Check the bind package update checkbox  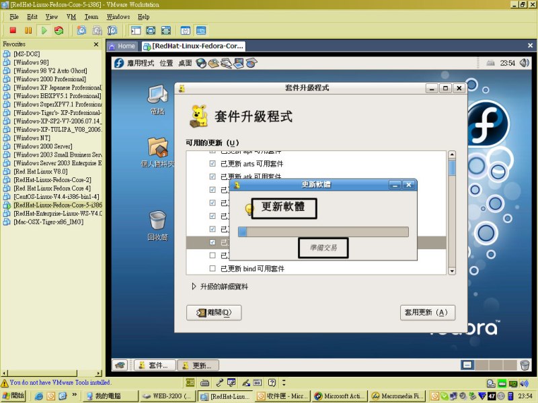(213, 269)
